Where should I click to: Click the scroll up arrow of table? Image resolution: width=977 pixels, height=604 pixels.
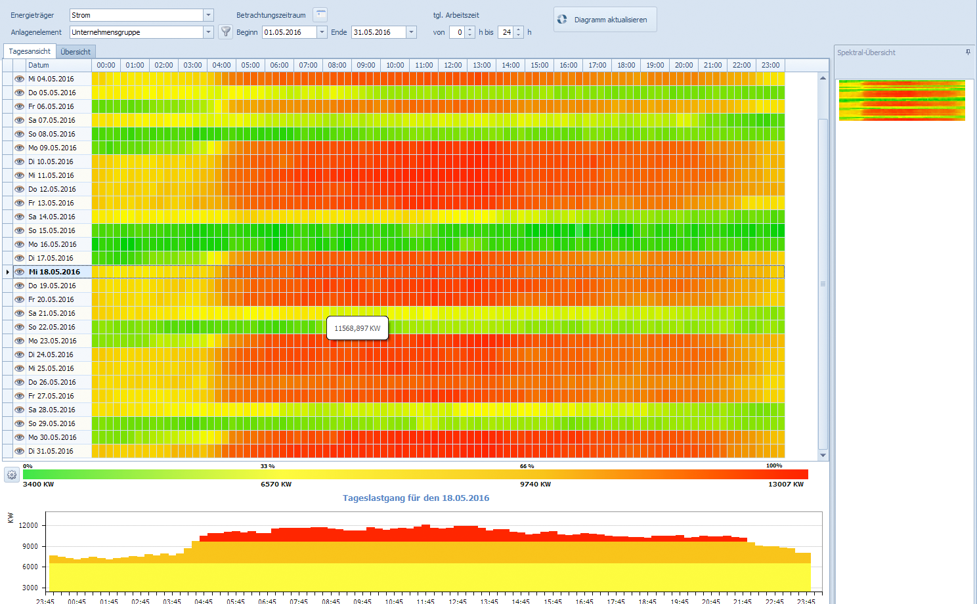point(823,77)
